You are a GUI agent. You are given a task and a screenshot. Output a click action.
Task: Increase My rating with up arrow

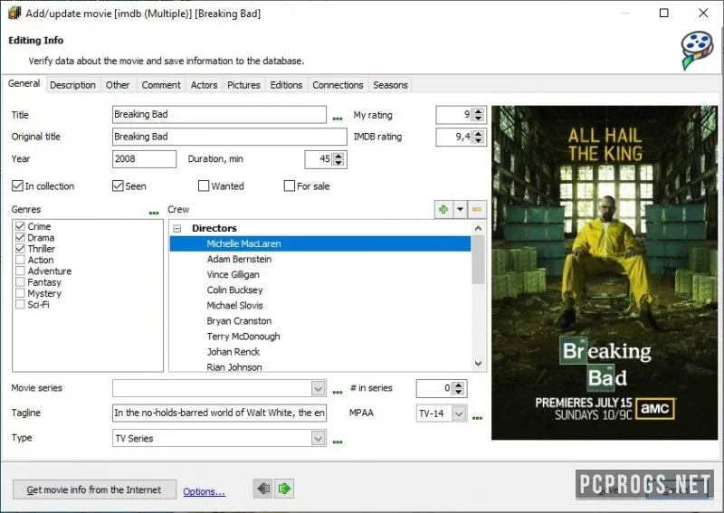point(479,111)
